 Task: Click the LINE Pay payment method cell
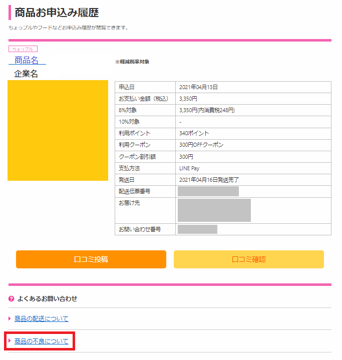pos(253,168)
